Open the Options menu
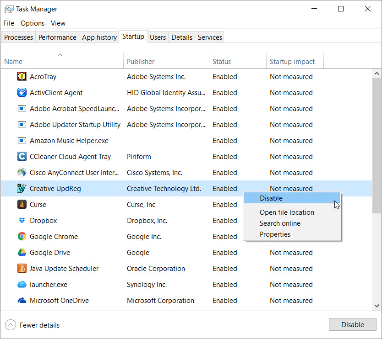382x339 pixels. (33, 23)
